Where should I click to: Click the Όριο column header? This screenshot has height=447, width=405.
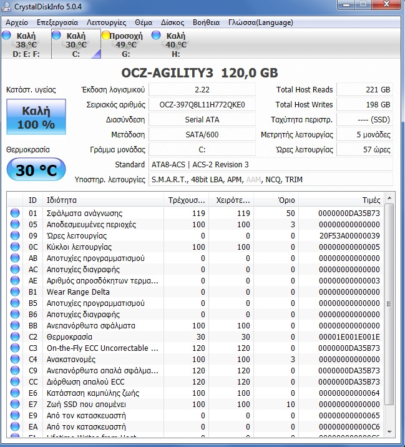(x=276, y=200)
